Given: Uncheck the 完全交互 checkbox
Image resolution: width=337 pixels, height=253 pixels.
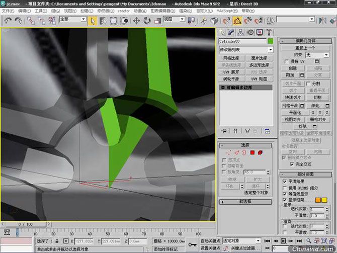Looking at the screenshot, I should 292,164.
